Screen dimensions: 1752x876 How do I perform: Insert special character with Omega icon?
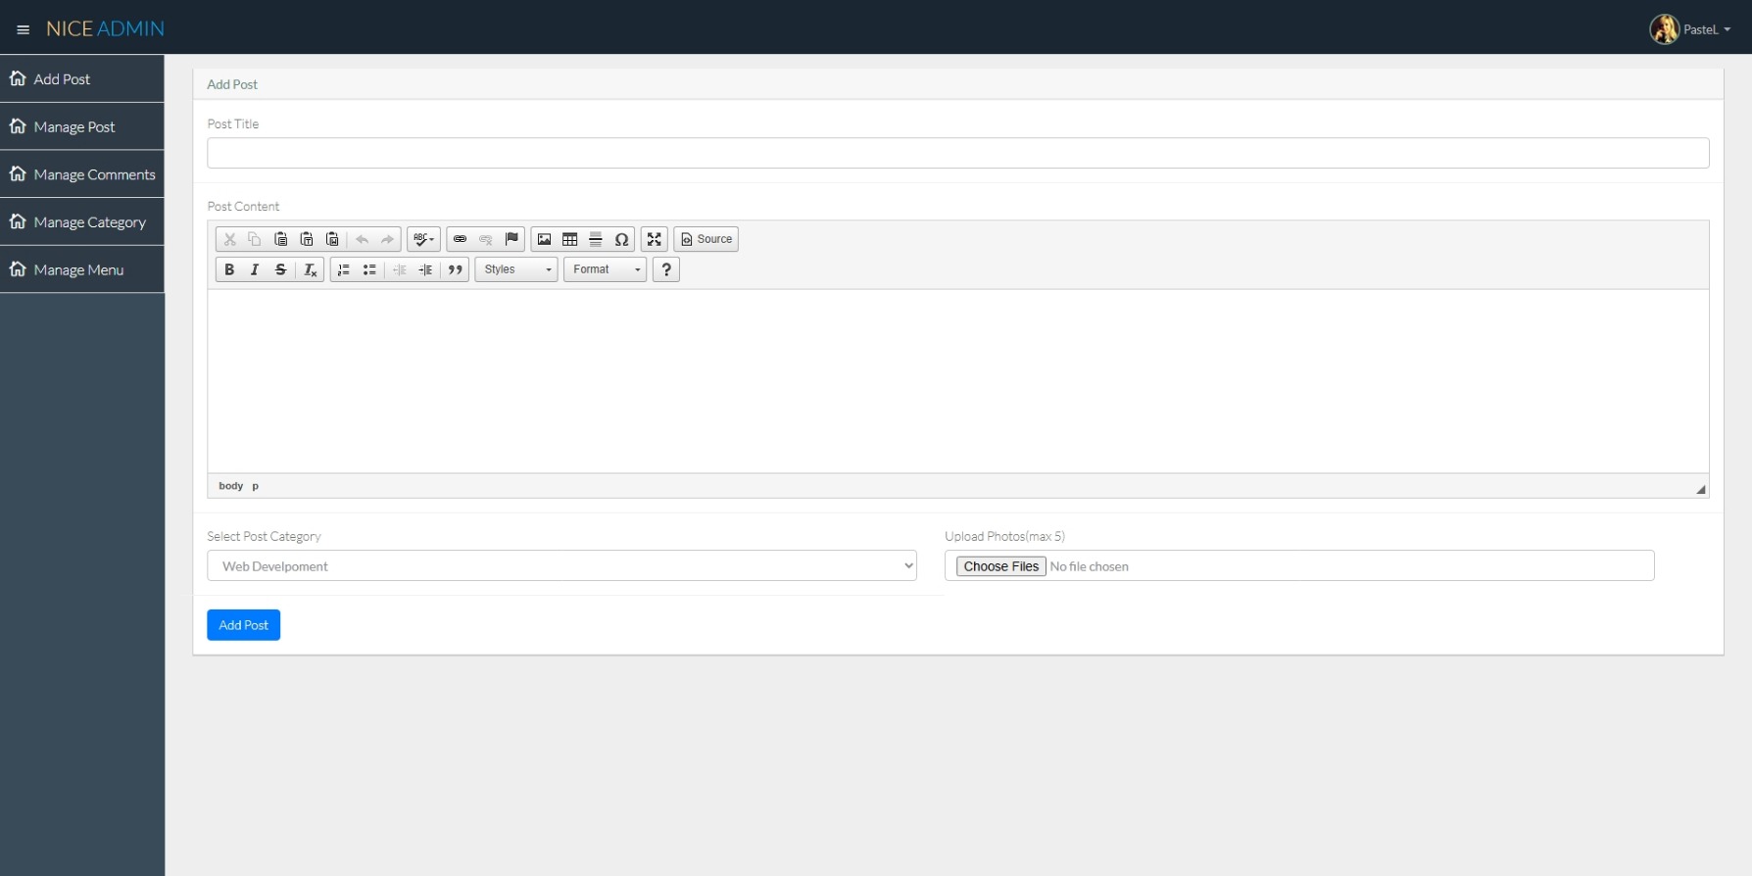pyautogui.click(x=621, y=239)
